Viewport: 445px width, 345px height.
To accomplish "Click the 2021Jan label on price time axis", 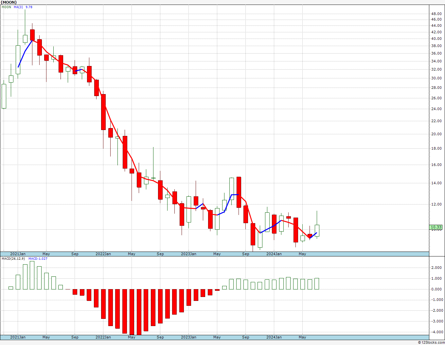I will (18, 254).
